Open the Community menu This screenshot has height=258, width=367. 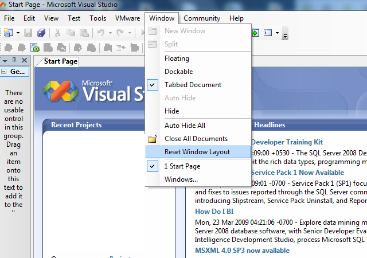pos(202,18)
